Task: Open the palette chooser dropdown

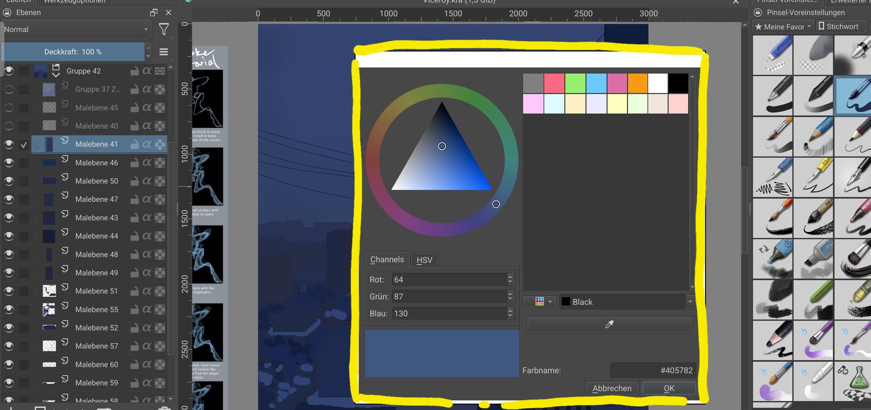Action: [x=539, y=302]
